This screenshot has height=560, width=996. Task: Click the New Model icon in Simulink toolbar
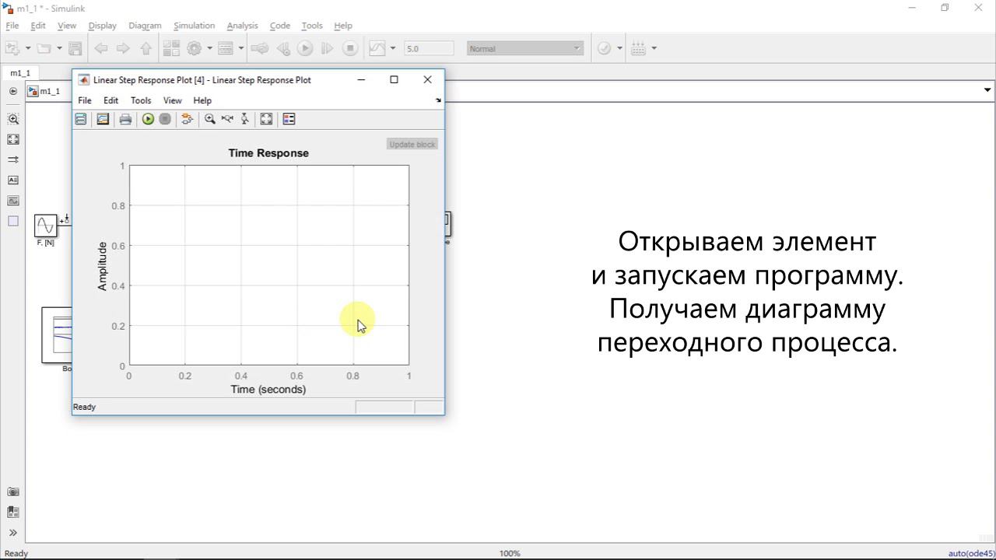coord(13,48)
